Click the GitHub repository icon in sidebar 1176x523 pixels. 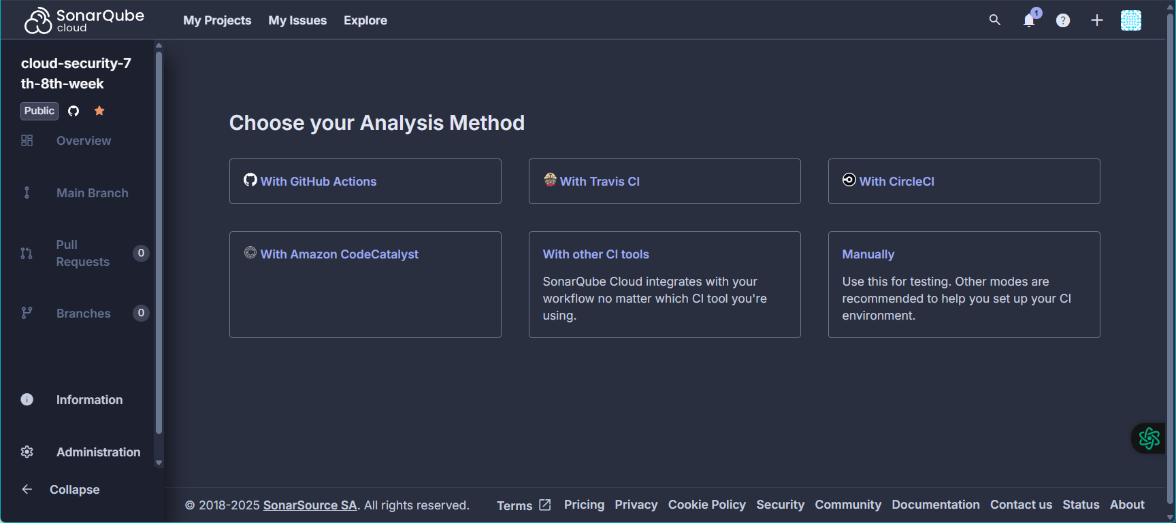click(73, 111)
